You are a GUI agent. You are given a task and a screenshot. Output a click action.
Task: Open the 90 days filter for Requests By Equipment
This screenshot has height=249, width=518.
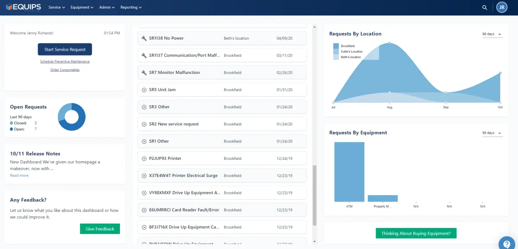(492, 133)
